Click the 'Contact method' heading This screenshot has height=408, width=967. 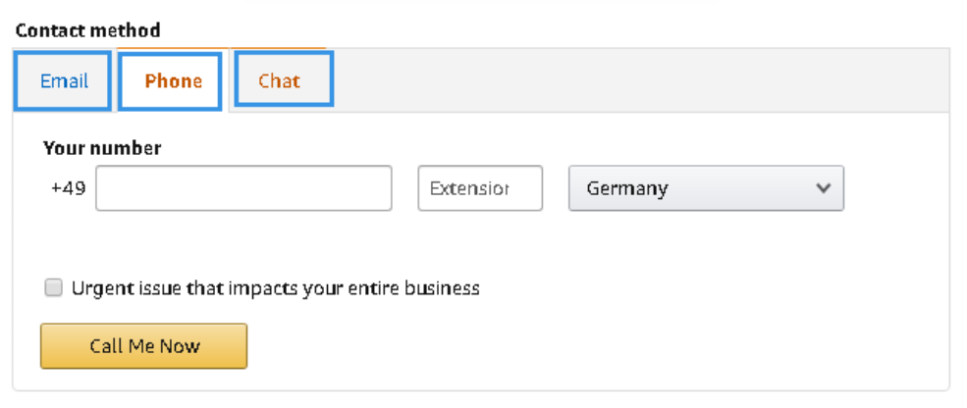point(87,30)
